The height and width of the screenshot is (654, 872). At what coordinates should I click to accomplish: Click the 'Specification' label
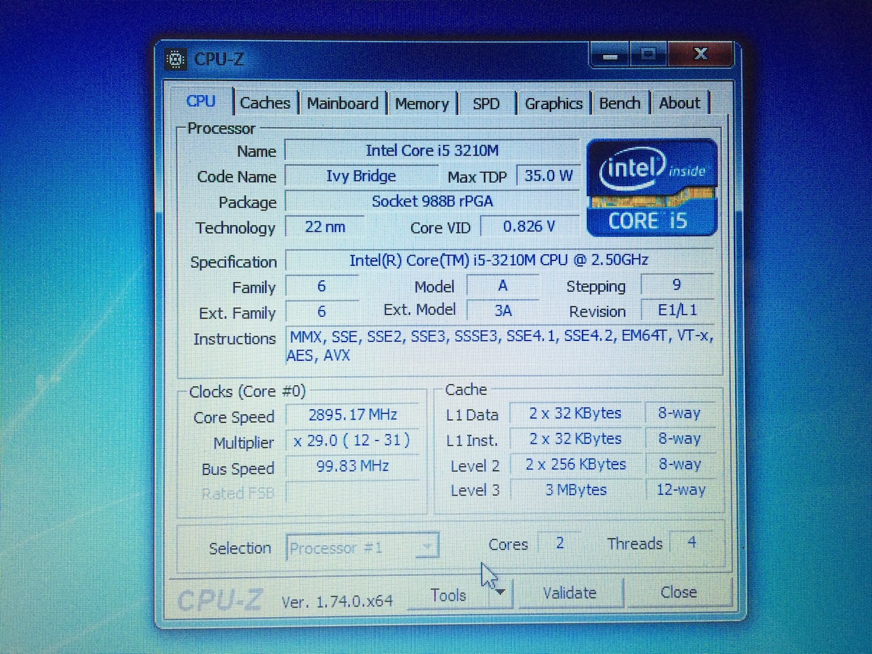[233, 262]
